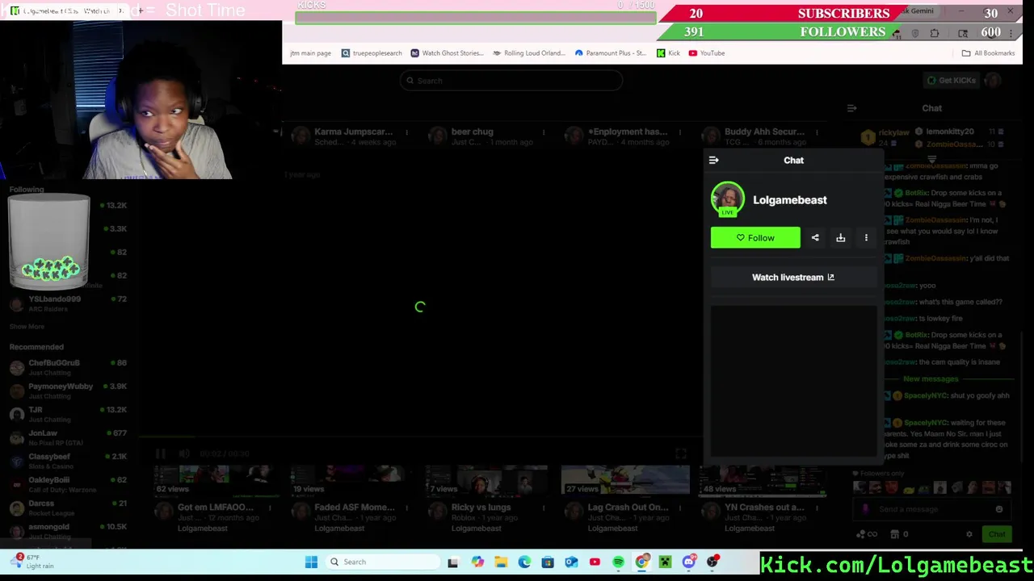Select the Lolgamebeast channel name in popup
Image resolution: width=1034 pixels, height=581 pixels.
[789, 200]
